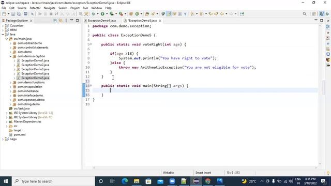Click the Last Edit Location icon
This screenshot has width=331, height=186.
point(210,14)
